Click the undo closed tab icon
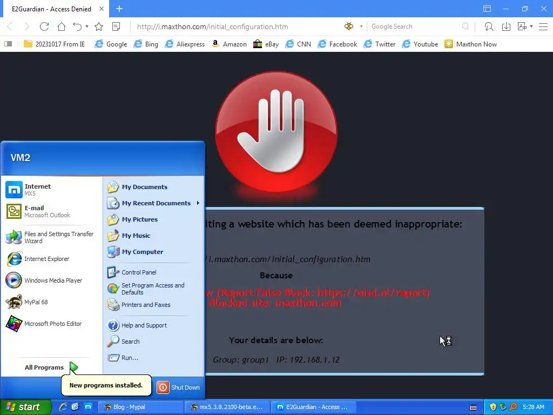This screenshot has height=415, width=553. pos(77,26)
